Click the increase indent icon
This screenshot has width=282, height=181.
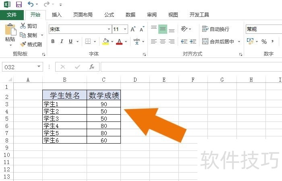pyautogui.click(x=193, y=41)
